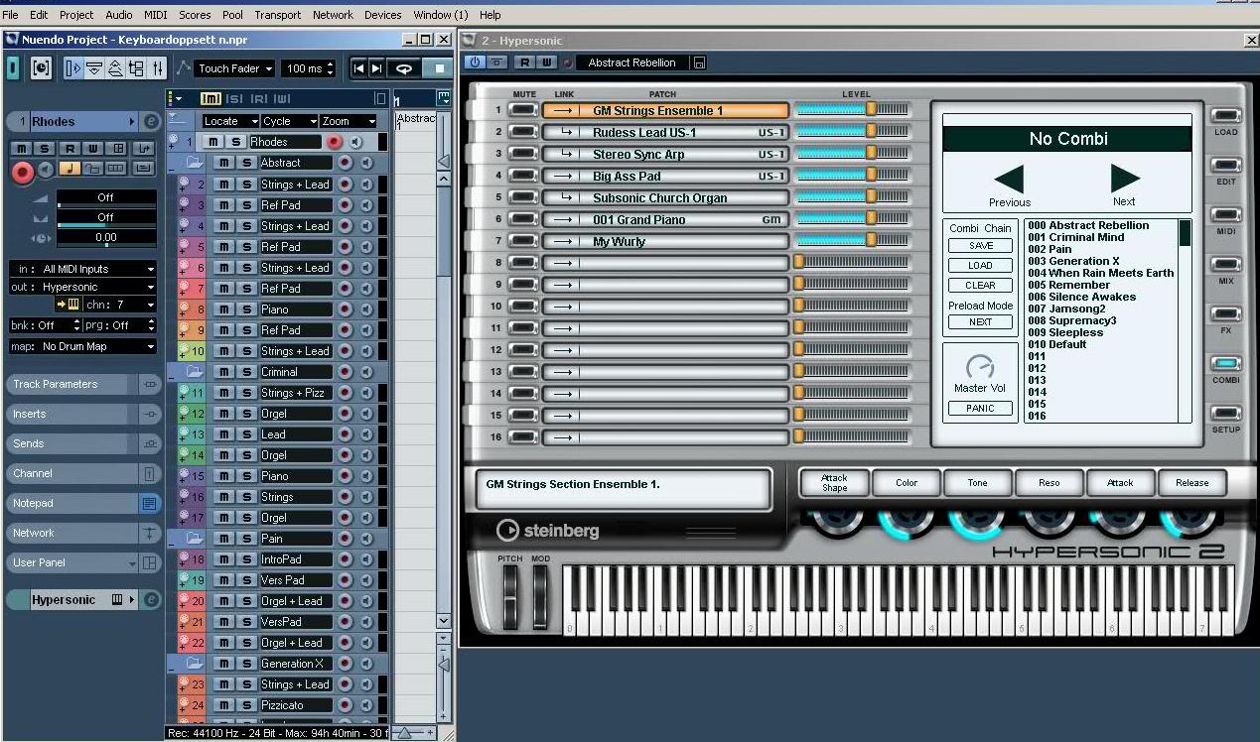
Task: Expand the Track Parameters inspector section
Action: tap(84, 384)
